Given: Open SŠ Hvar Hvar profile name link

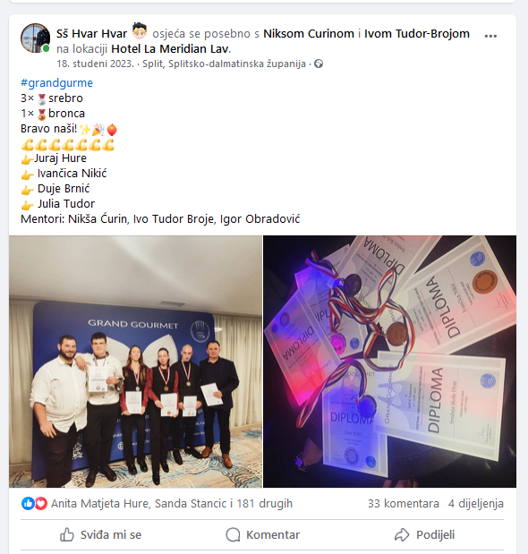Looking at the screenshot, I should point(91,34).
